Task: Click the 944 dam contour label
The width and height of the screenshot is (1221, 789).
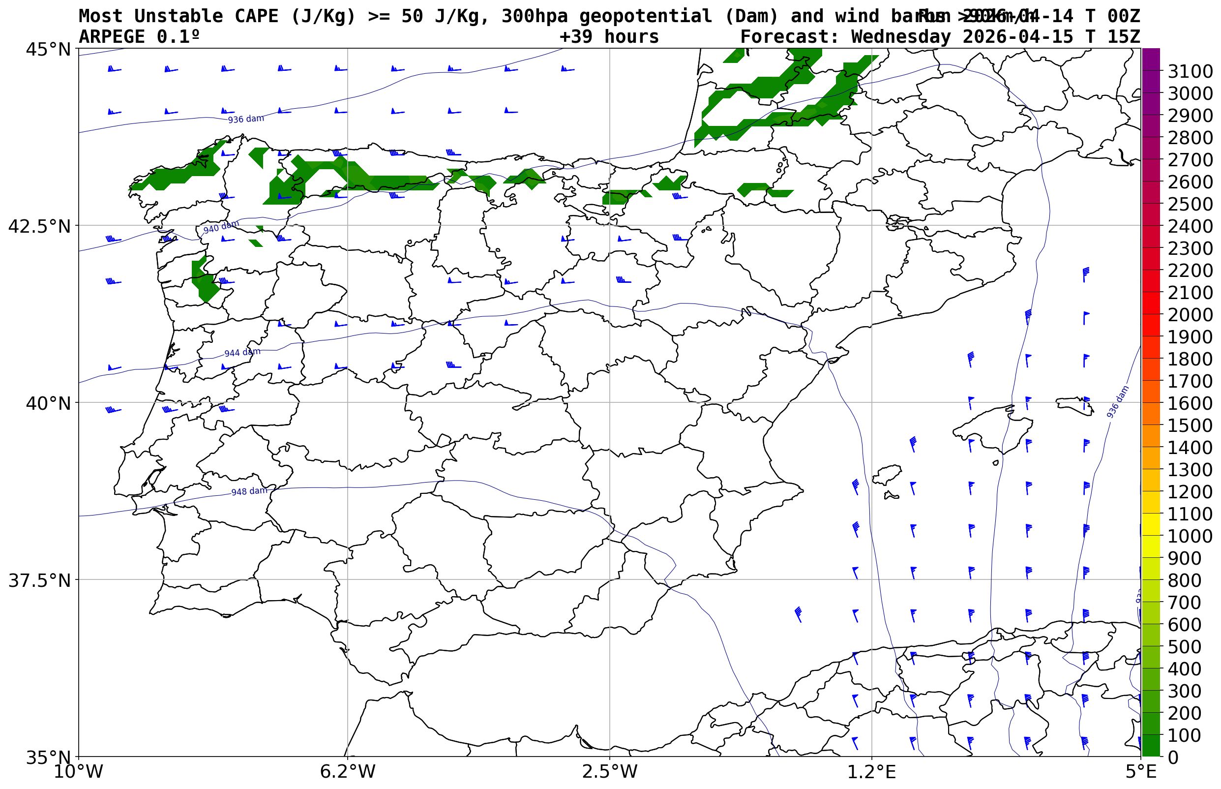Action: pyautogui.click(x=242, y=353)
